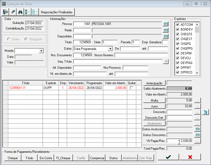The height and width of the screenshot is (165, 211).
Task: Select the Cheque payment form
Action: (13, 158)
